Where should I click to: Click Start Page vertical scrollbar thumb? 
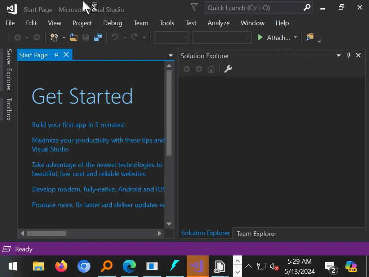(169, 113)
